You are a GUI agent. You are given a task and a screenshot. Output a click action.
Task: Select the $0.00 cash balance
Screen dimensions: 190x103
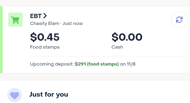[x=127, y=37]
